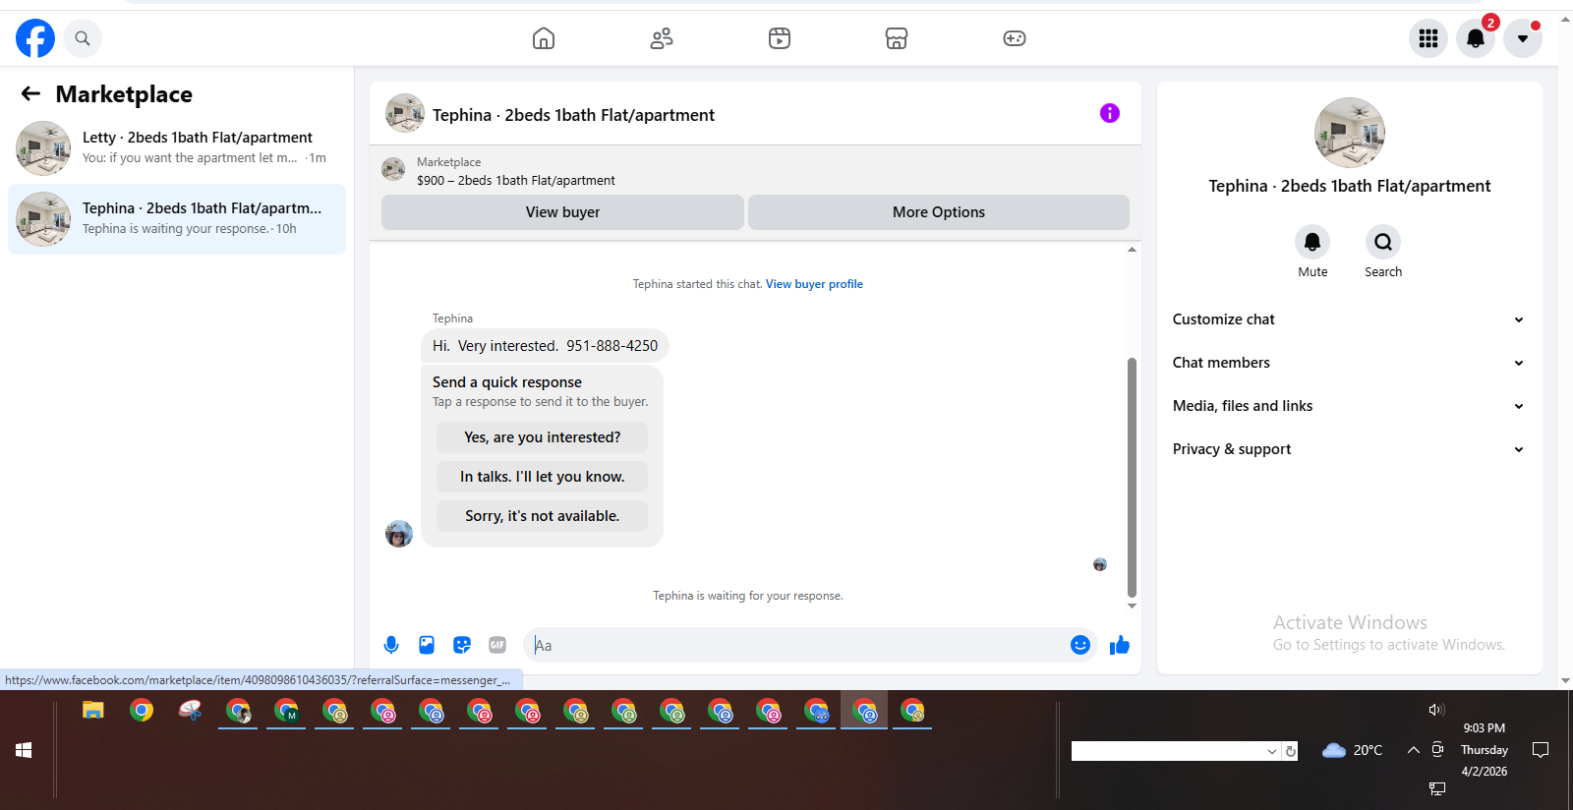The height and width of the screenshot is (810, 1573).
Task: Open the Account dropdown arrow
Action: pyautogui.click(x=1523, y=38)
